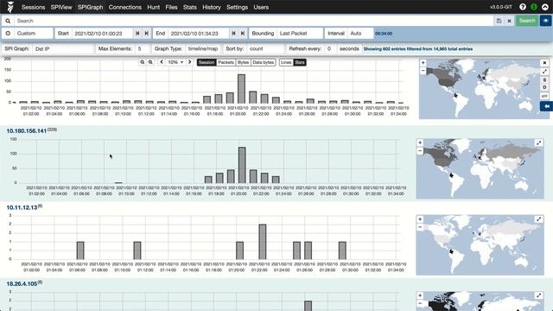
Task: Switch graph style to Bars
Action: click(x=300, y=62)
